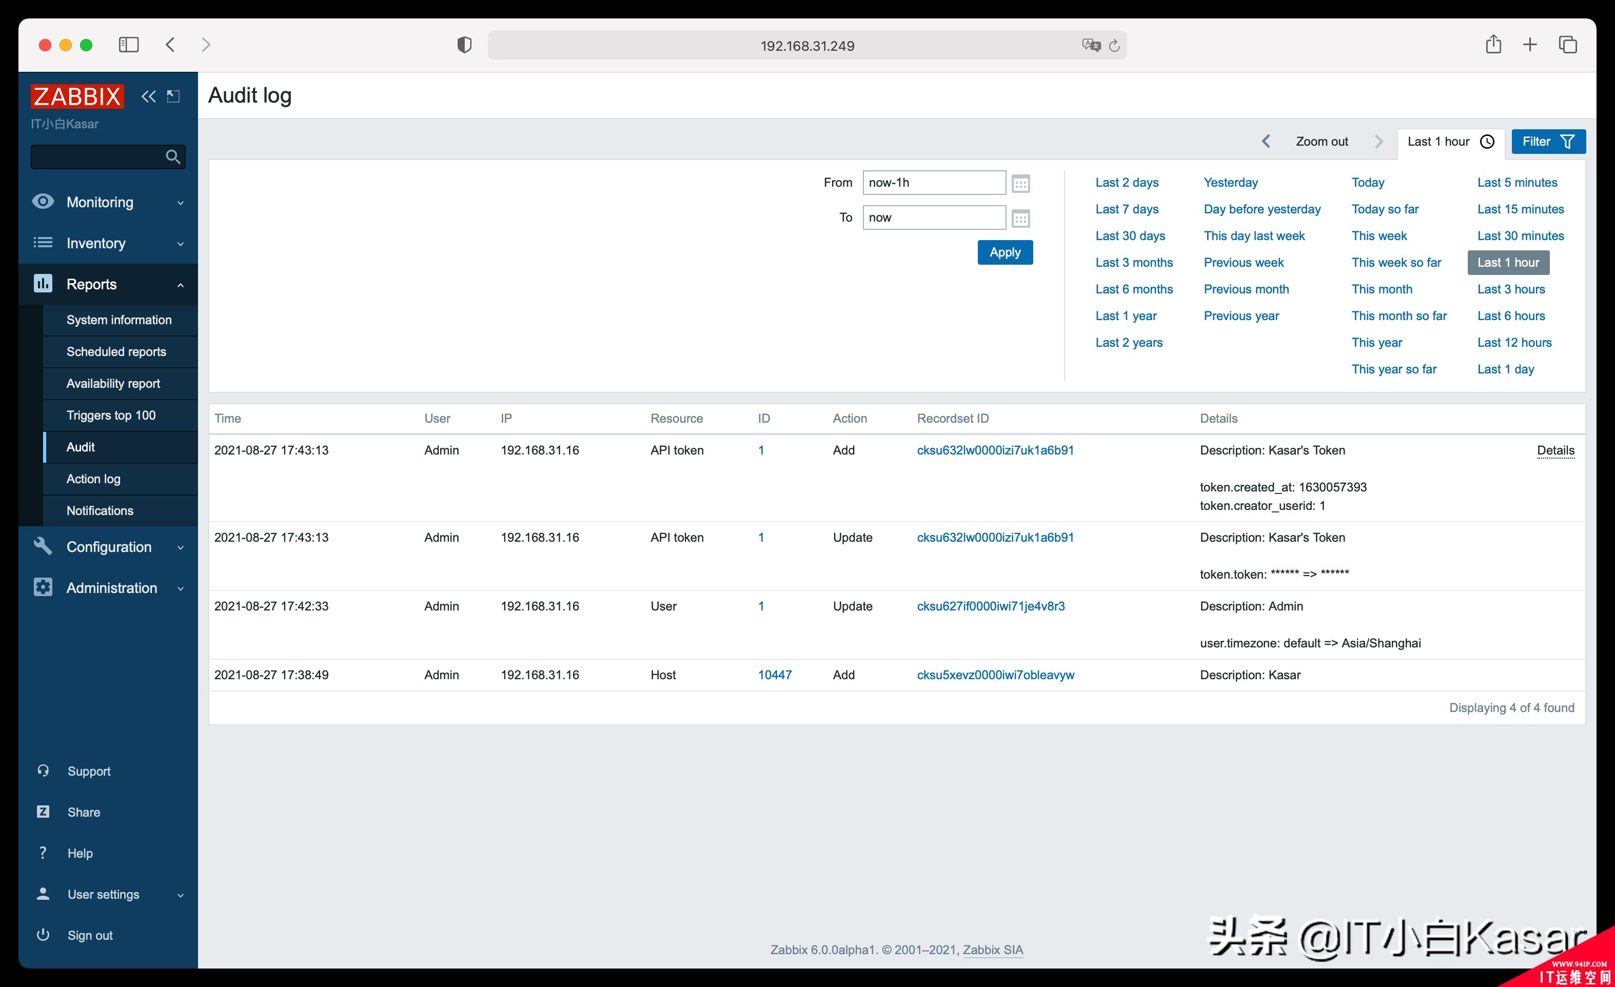
Task: Collapse the sidebar with the double-arrow icon
Action: pyautogui.click(x=149, y=96)
